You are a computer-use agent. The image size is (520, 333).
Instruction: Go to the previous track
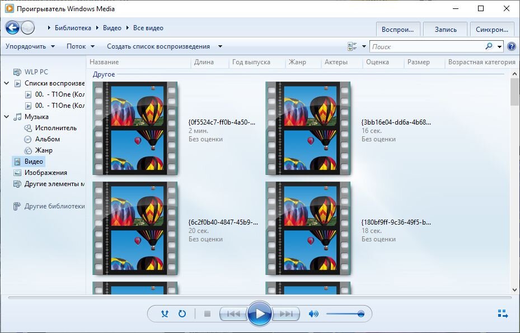(233, 313)
